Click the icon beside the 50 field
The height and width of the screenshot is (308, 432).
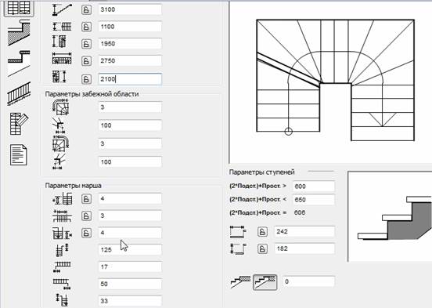point(62,284)
